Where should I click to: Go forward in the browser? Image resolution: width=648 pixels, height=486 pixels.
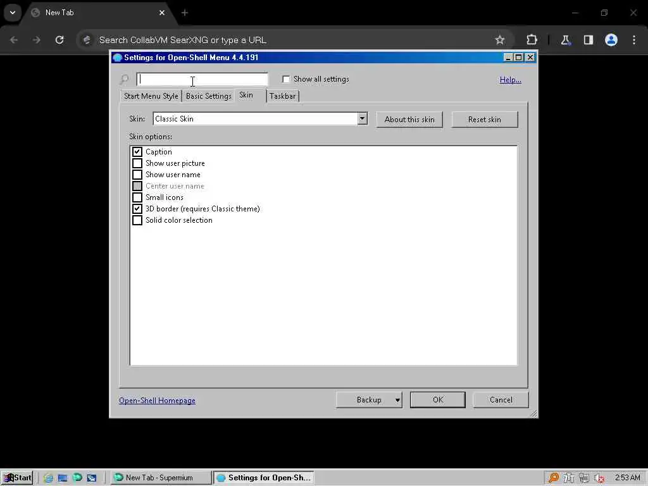36,40
